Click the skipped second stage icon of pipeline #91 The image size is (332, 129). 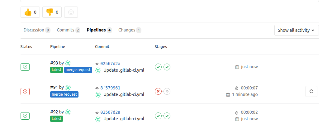[167, 91]
